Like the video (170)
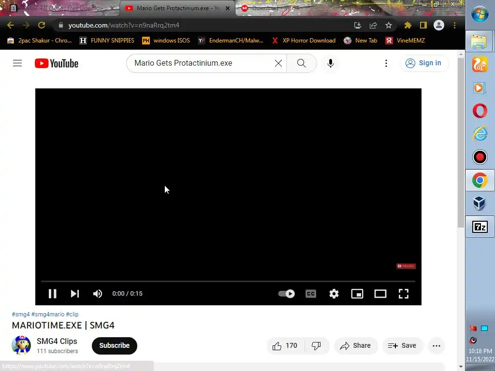 tap(285, 346)
